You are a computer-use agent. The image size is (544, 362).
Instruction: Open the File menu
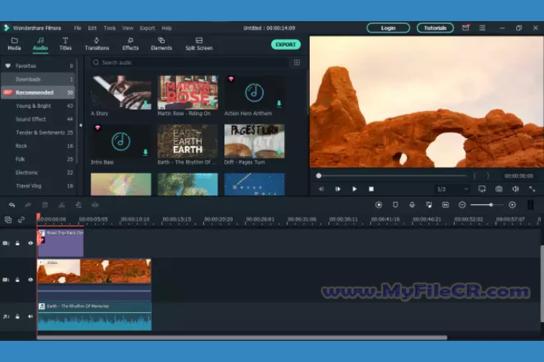click(x=77, y=28)
